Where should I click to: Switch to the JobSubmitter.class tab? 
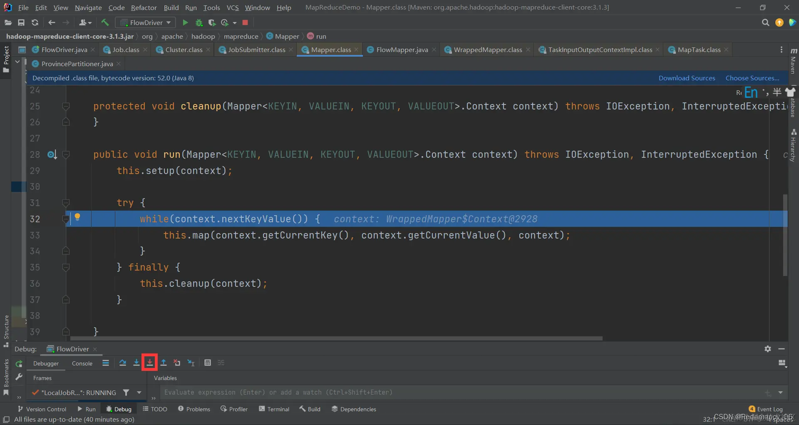click(256, 50)
